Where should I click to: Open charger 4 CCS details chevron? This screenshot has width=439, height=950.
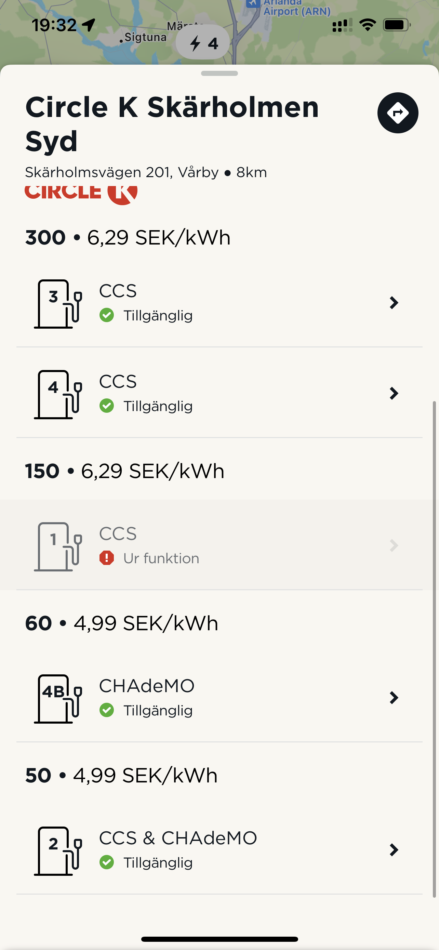point(394,393)
